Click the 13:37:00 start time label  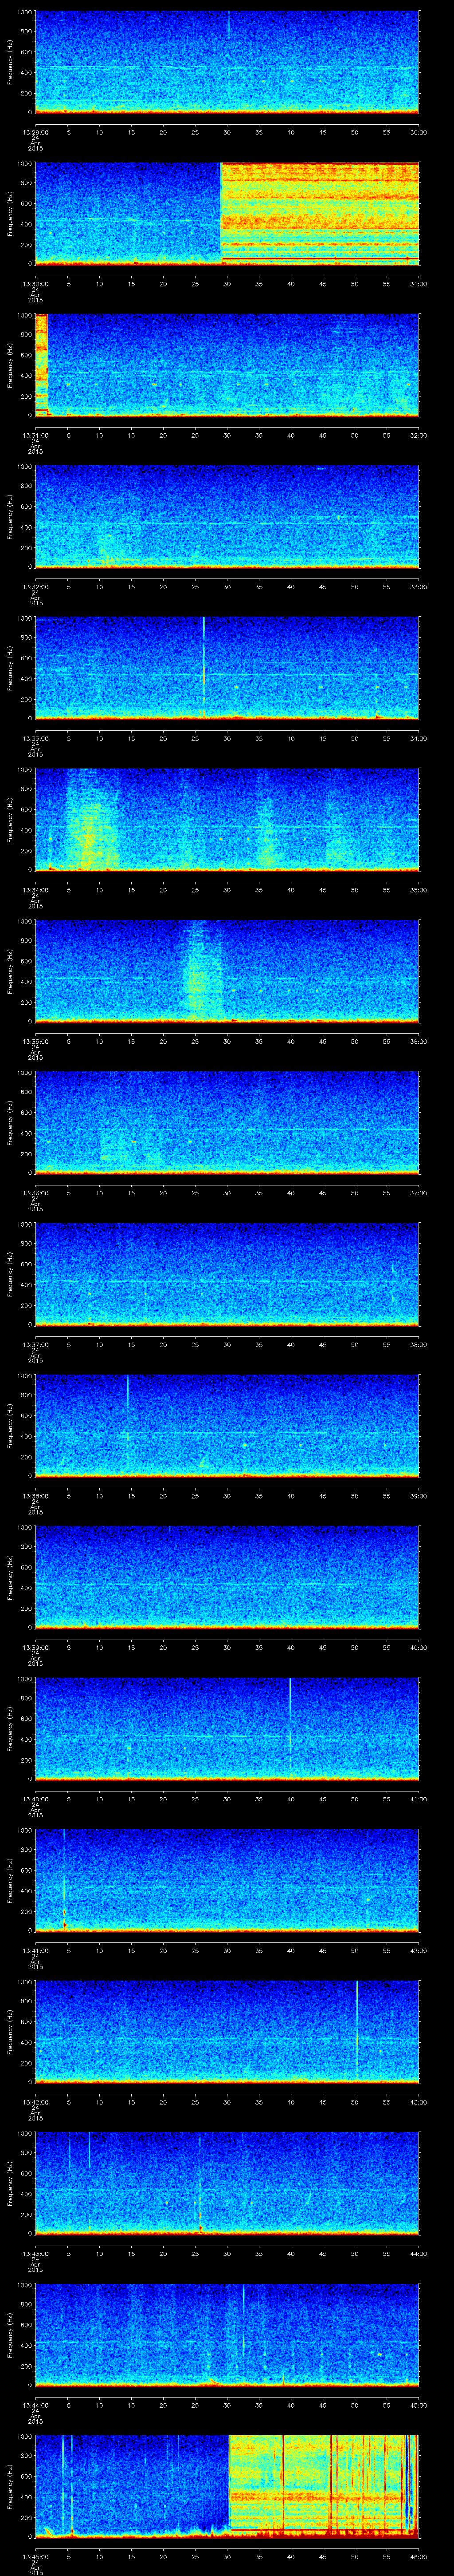[x=35, y=1344]
